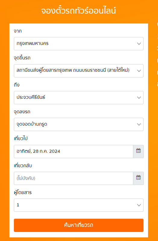Click the เที่ยวไป field label

tap(21, 139)
